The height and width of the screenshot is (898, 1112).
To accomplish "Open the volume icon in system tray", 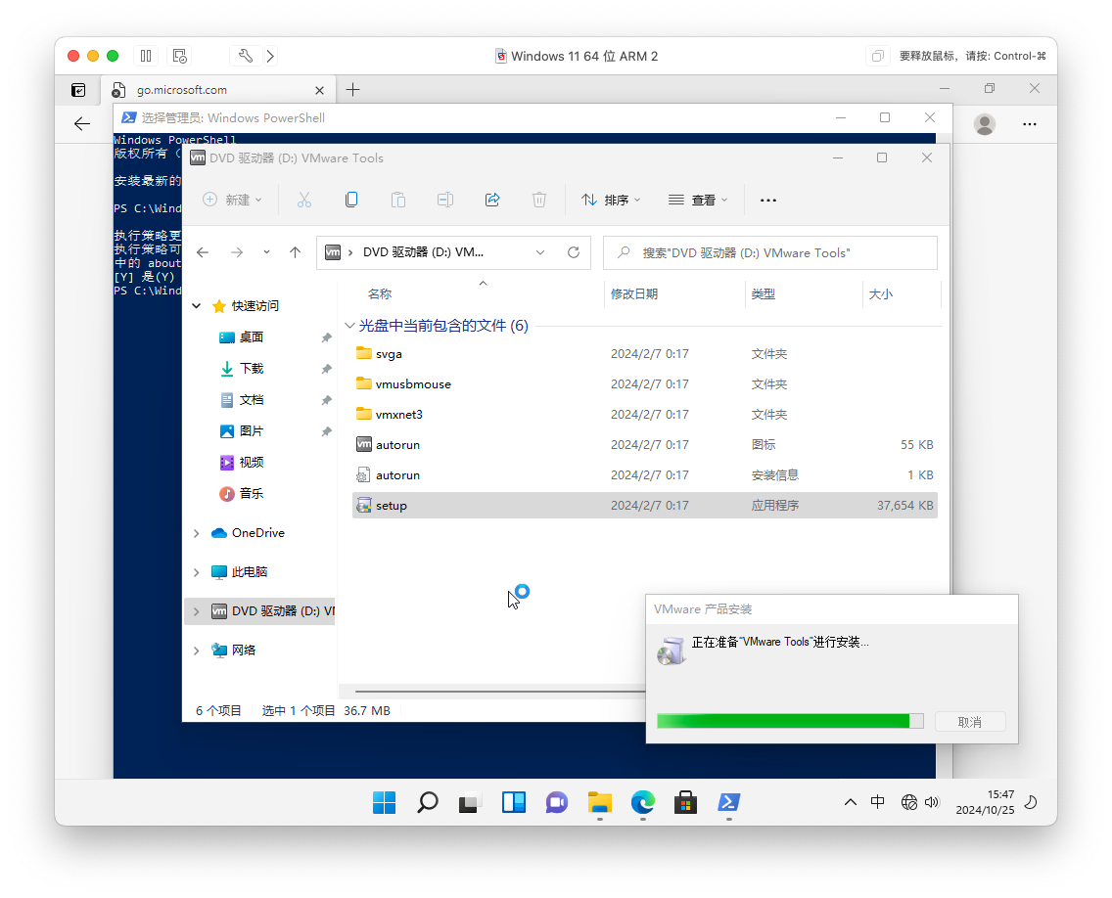I will (933, 801).
